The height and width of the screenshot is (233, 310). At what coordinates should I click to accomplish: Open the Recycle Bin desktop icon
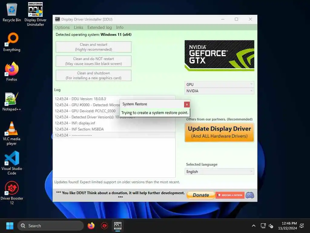(x=12, y=12)
